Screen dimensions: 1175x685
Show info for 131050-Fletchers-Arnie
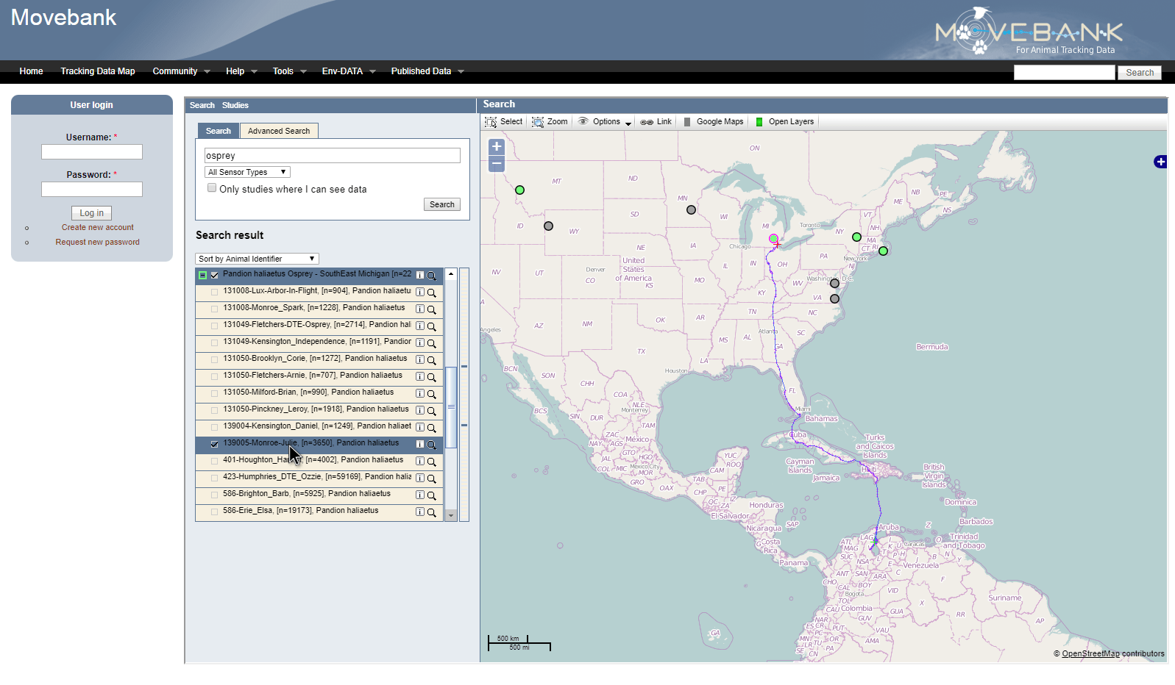(420, 377)
